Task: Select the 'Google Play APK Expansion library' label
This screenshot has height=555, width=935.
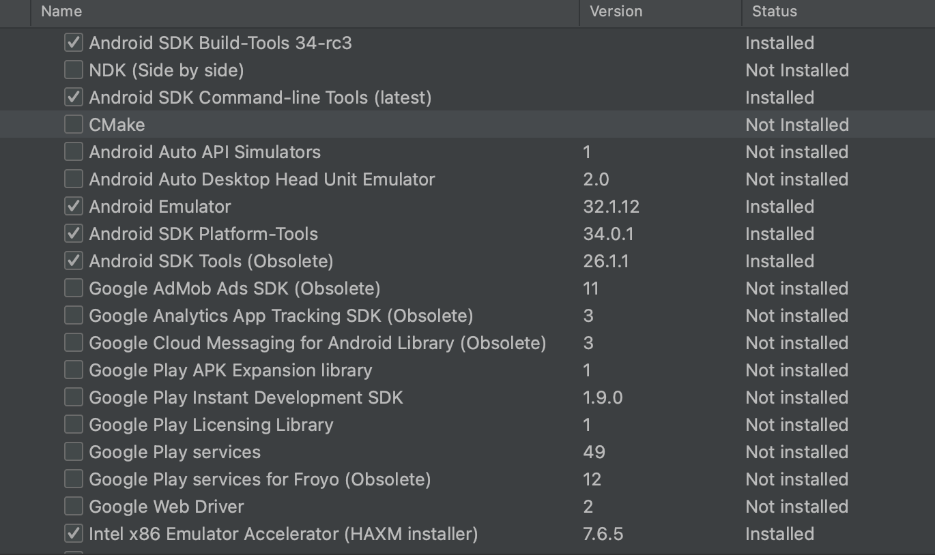Action: tap(231, 370)
